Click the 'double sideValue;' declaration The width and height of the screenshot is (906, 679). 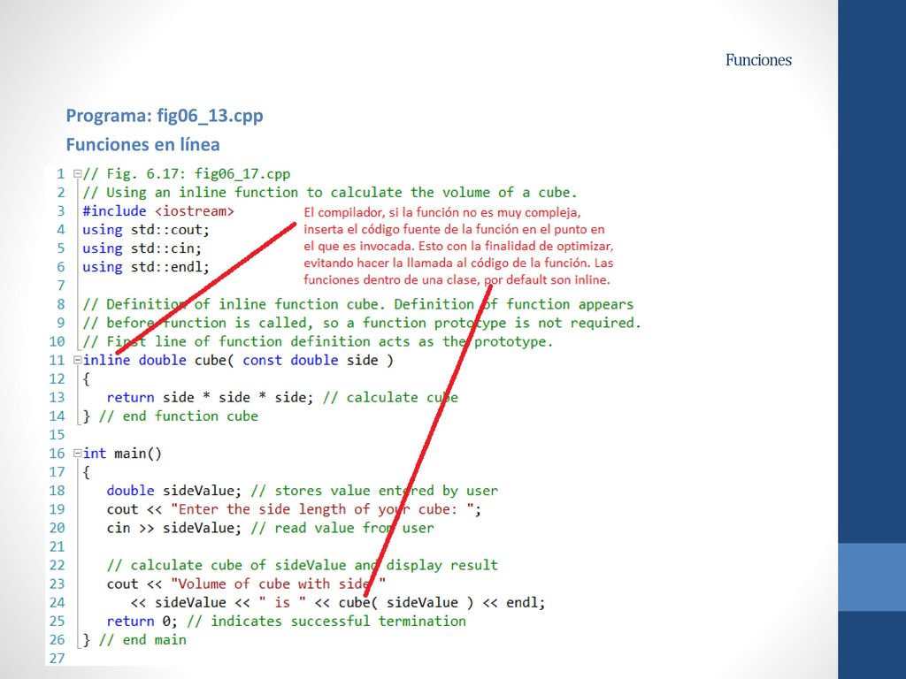174,491
